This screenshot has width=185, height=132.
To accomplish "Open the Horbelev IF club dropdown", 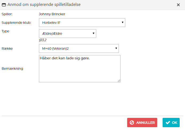I will pyautogui.click(x=82, y=23).
